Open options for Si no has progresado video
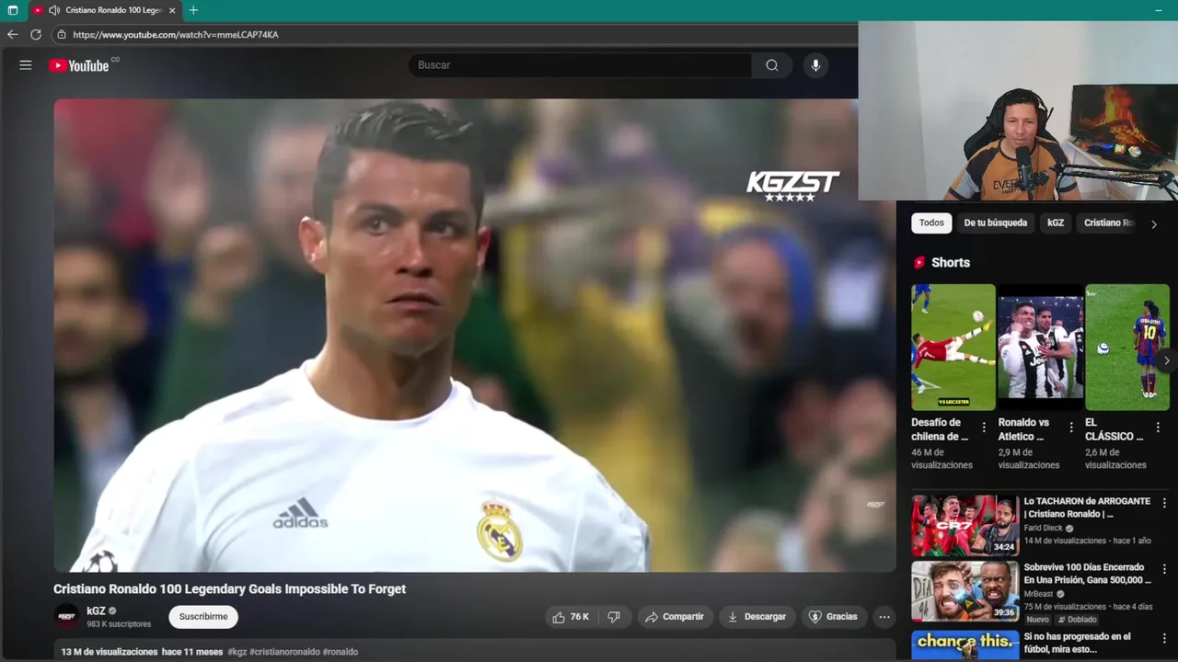 [x=1164, y=637]
